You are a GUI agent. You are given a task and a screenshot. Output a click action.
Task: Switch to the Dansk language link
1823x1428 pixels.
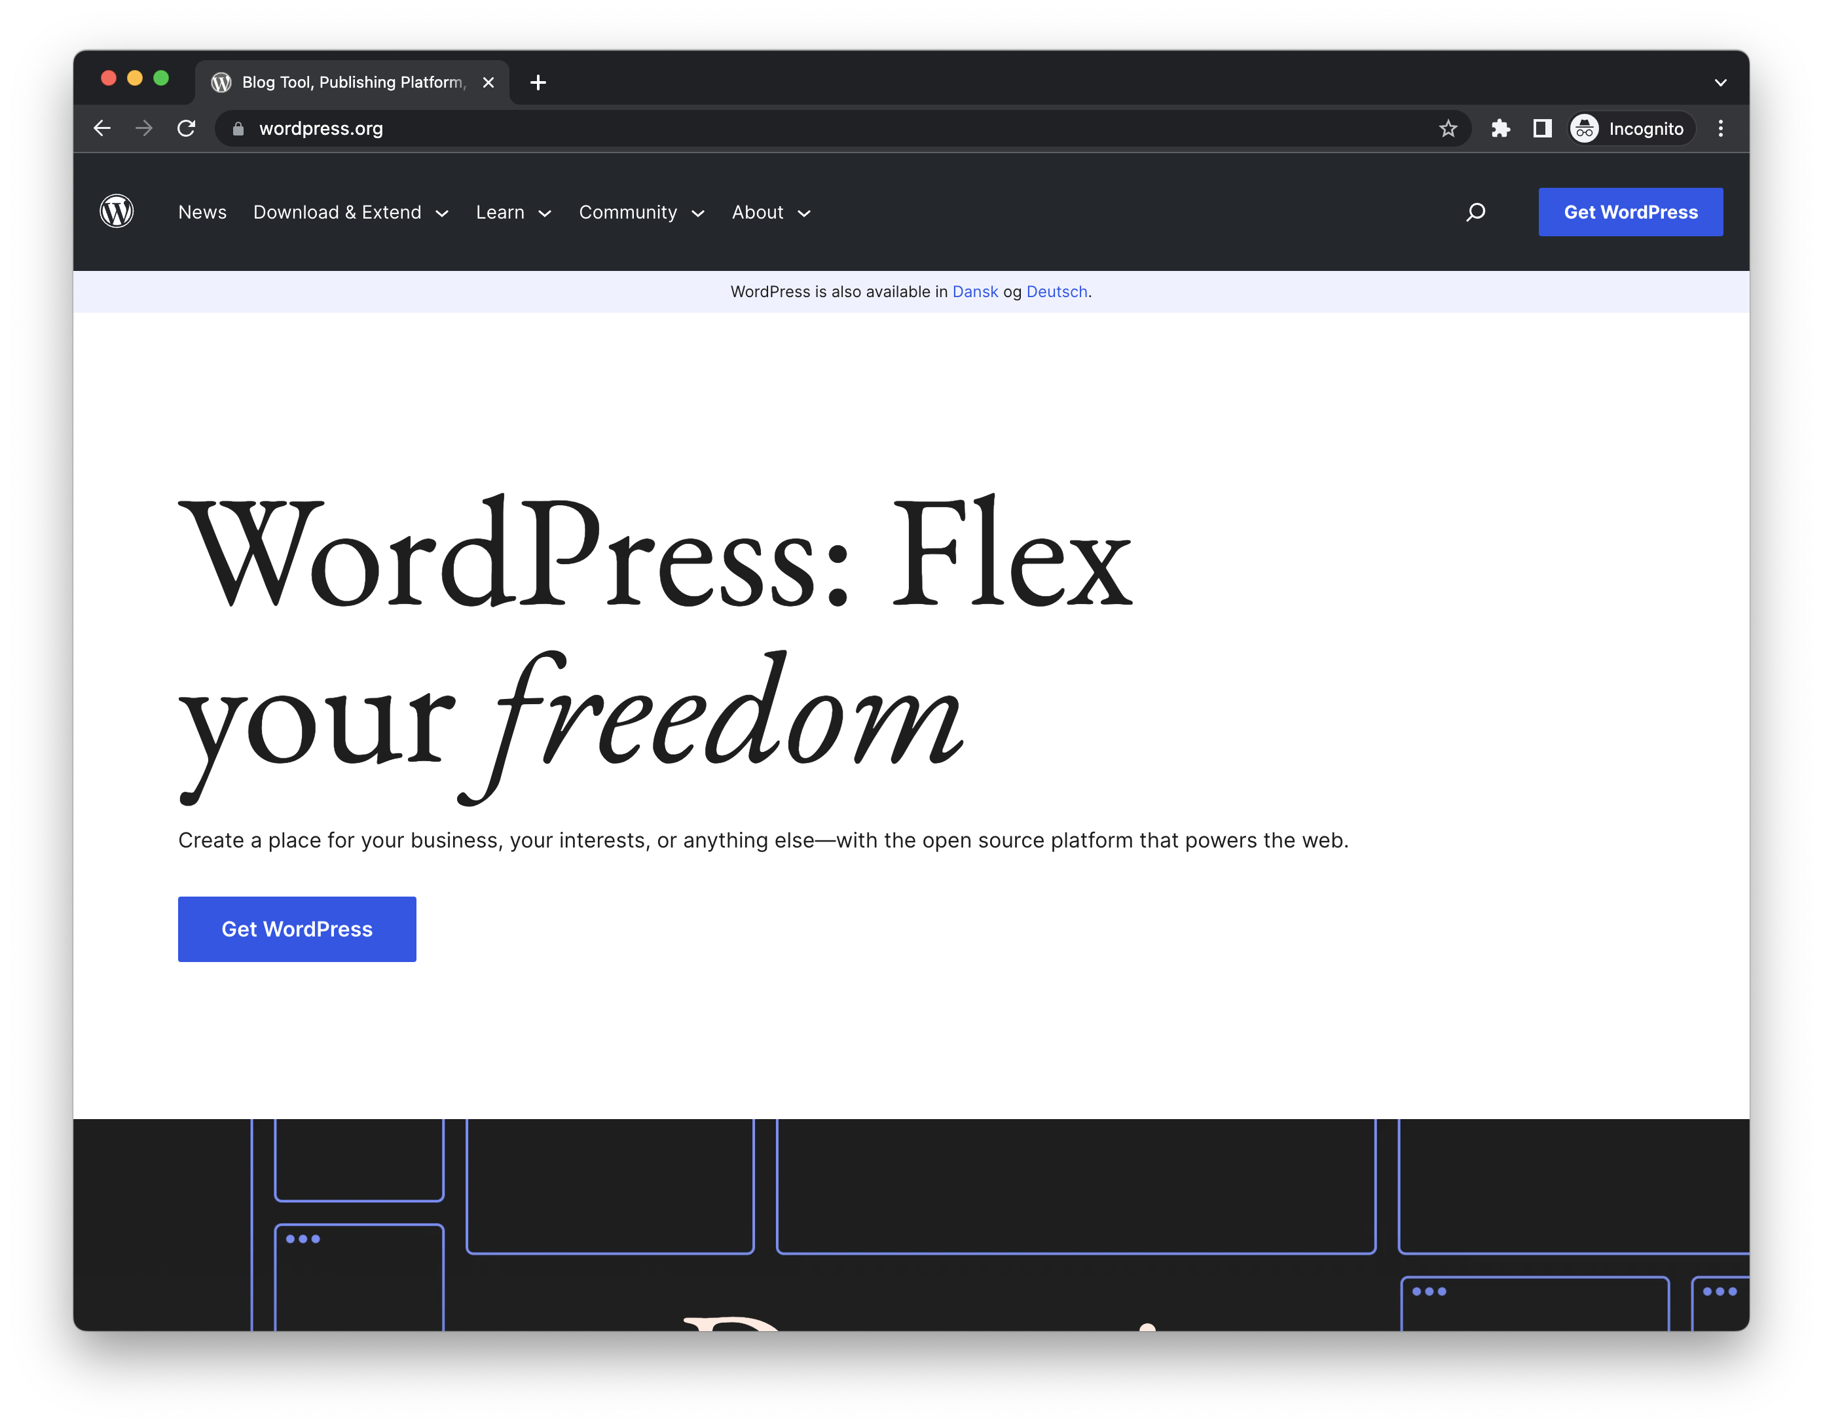974,292
